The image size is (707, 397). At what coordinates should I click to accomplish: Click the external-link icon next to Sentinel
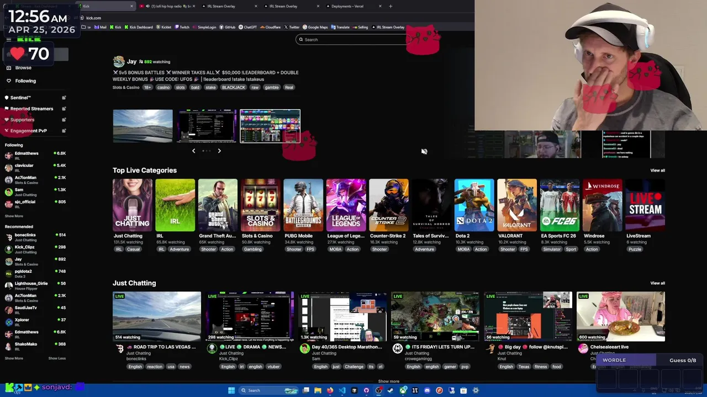pos(64,98)
